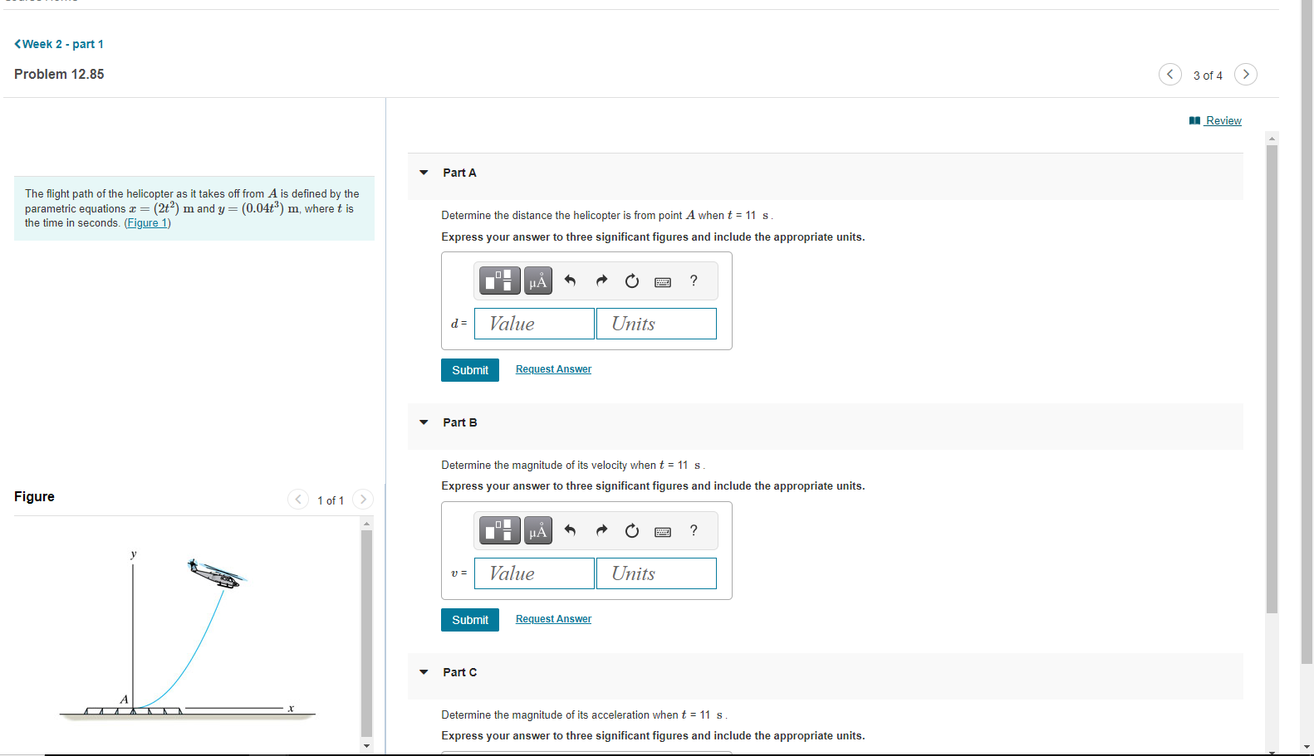Collapse the Part B section

[x=424, y=422]
